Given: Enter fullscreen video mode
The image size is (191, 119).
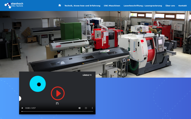Looking at the screenshot, I should (86, 108).
